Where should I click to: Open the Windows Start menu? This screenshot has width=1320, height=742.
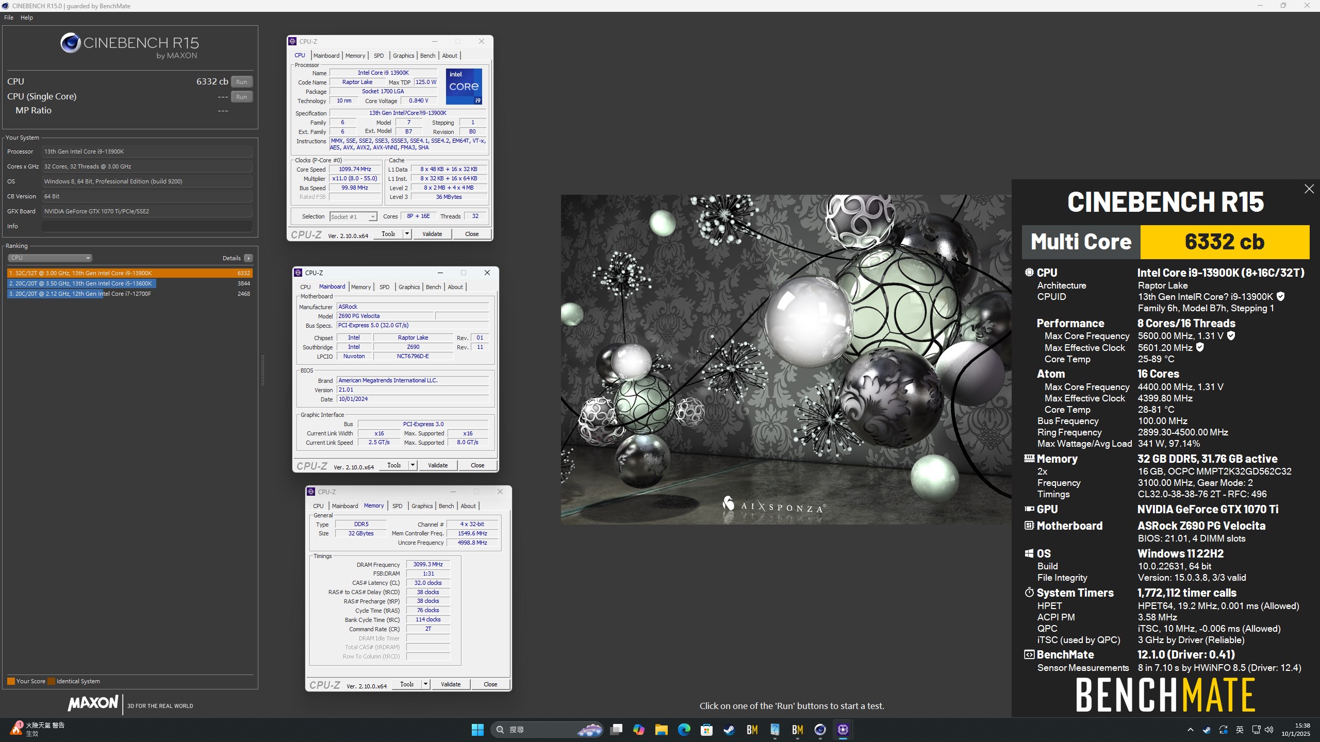[x=477, y=730]
